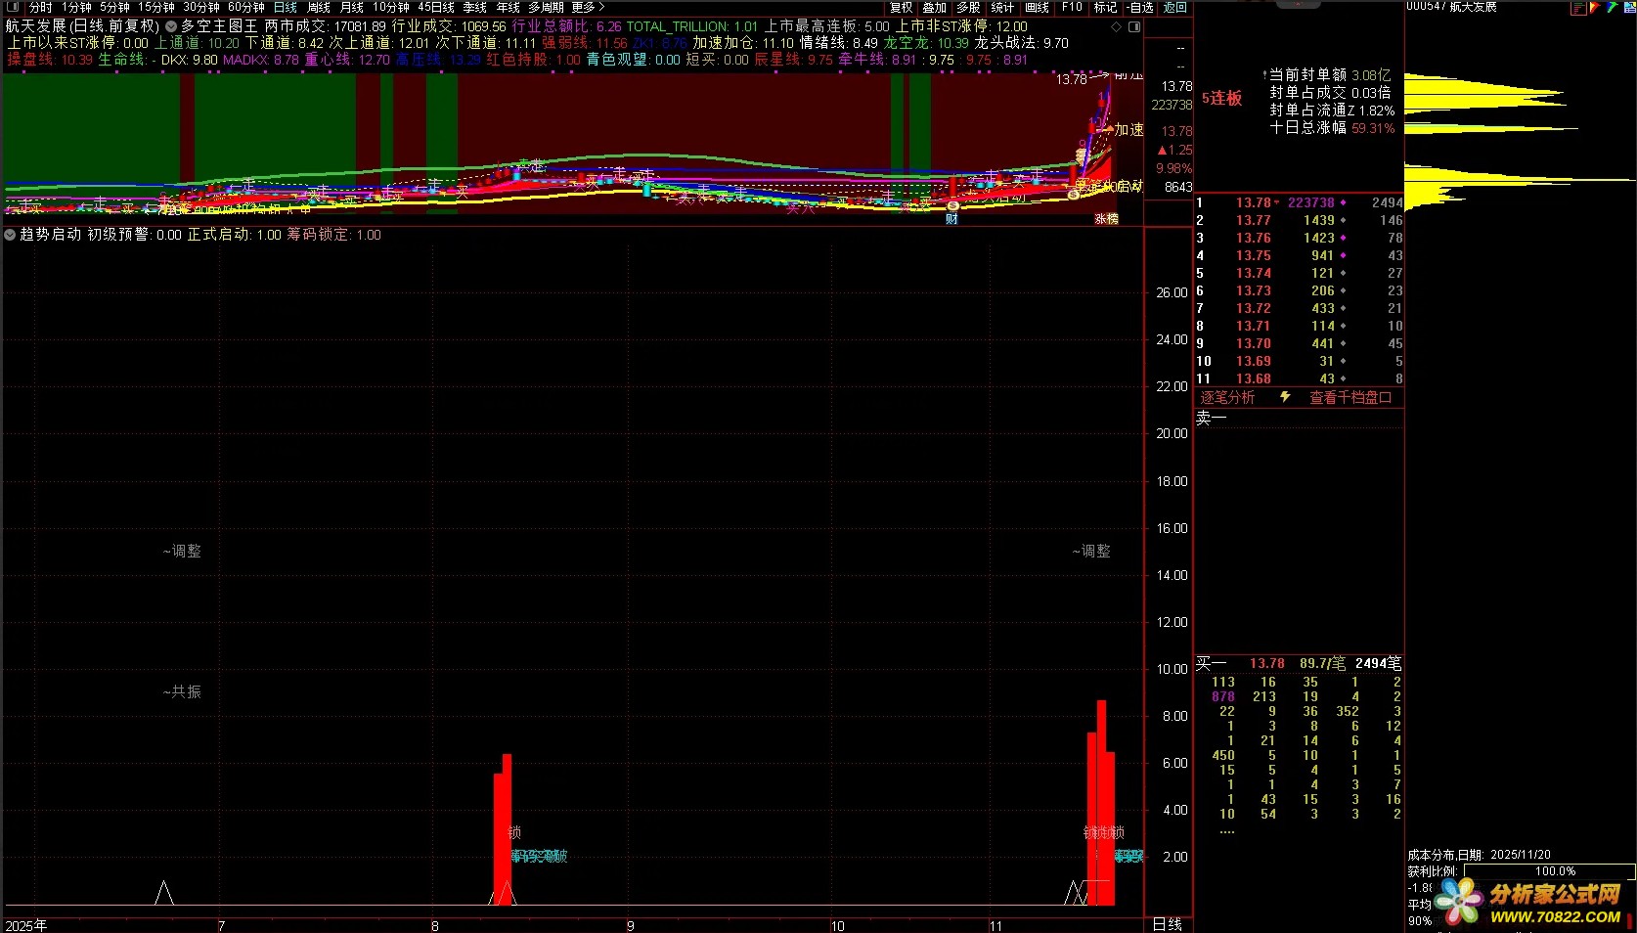Switch to the 分时 period tab
This screenshot has height=933, width=1637.
pos(41,7)
